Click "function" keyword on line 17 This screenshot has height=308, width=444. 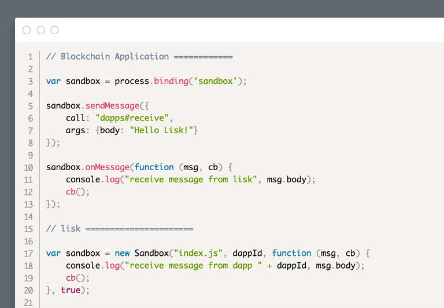pyautogui.click(x=291, y=253)
